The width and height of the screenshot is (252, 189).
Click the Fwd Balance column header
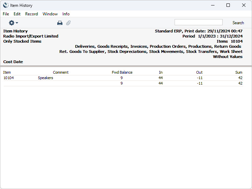pos(122,72)
